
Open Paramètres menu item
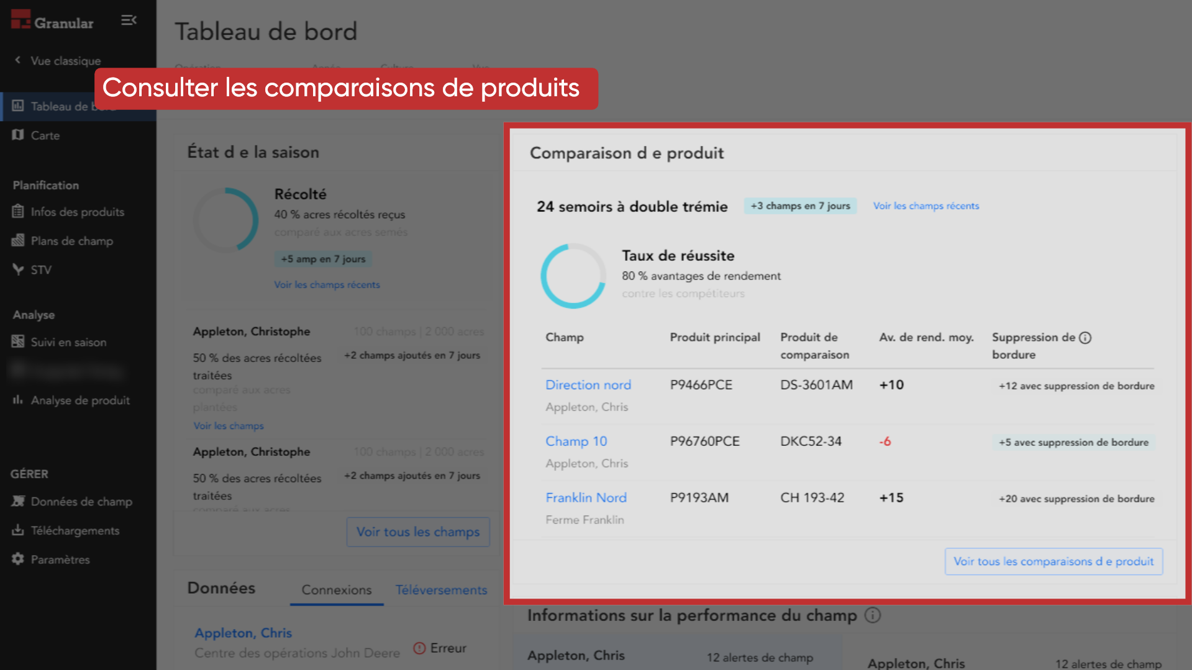(60, 559)
